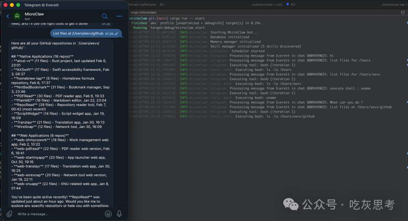This screenshot has width=408, height=221.
Task: Open the emoji picker
Action: tap(108, 214)
